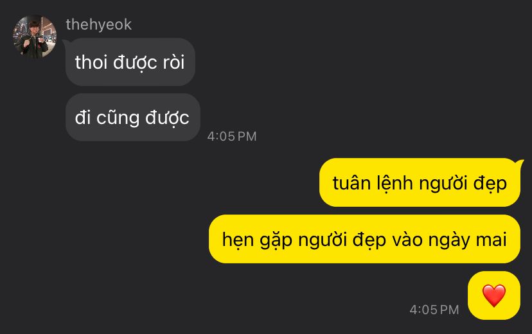Select the "đi cũng được" message bubble
This screenshot has height=334, width=532.
click(132, 118)
